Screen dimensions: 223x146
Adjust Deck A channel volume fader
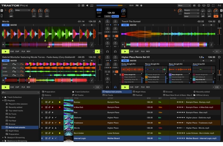pyautogui.click(x=100, y=33)
